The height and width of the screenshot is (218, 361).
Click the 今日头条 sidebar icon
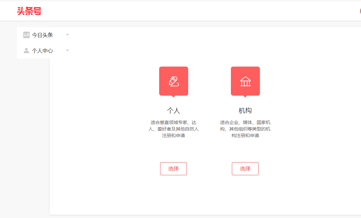[x=26, y=35]
